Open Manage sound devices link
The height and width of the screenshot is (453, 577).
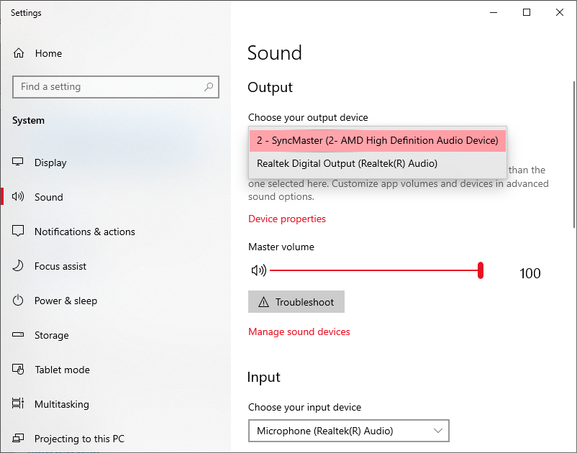click(x=299, y=331)
